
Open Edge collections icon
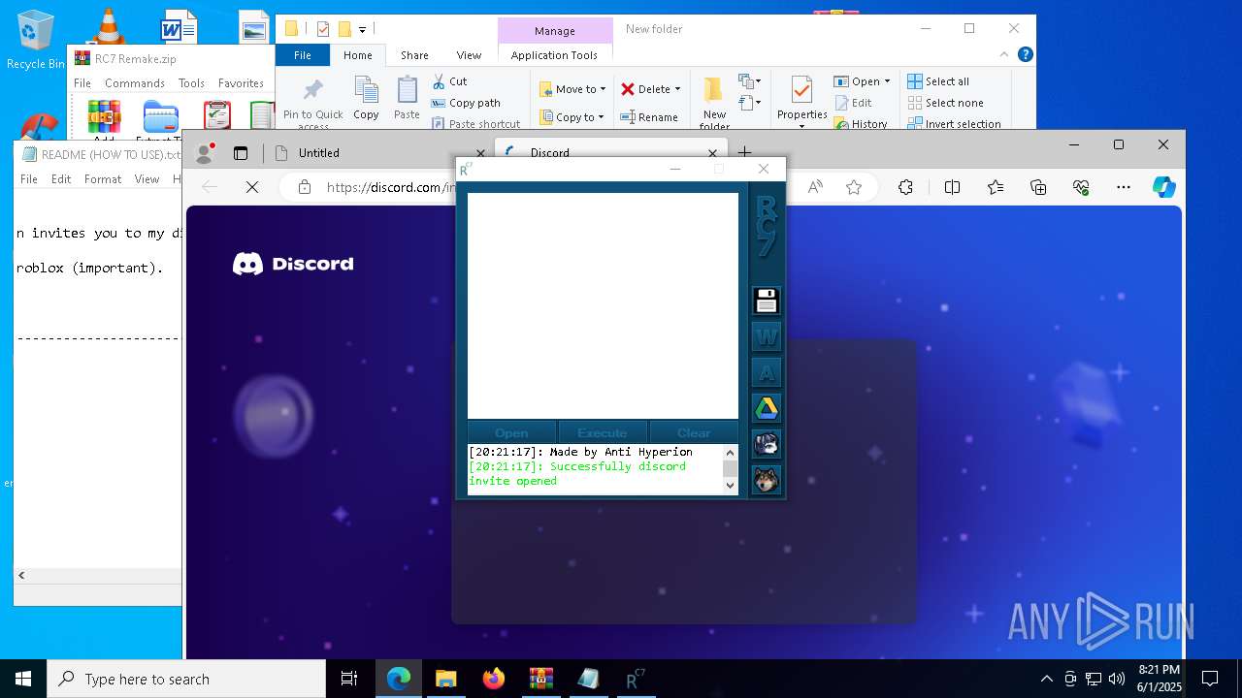click(1038, 187)
